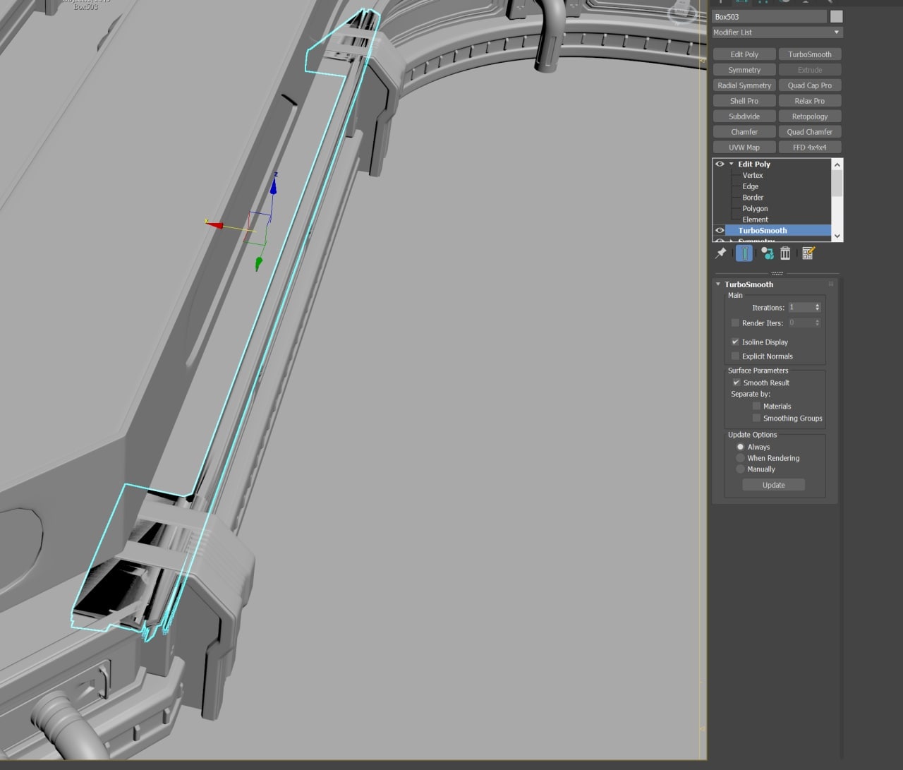This screenshot has height=770, width=903.
Task: Select Polygon sub-object level in stack
Action: click(x=755, y=209)
